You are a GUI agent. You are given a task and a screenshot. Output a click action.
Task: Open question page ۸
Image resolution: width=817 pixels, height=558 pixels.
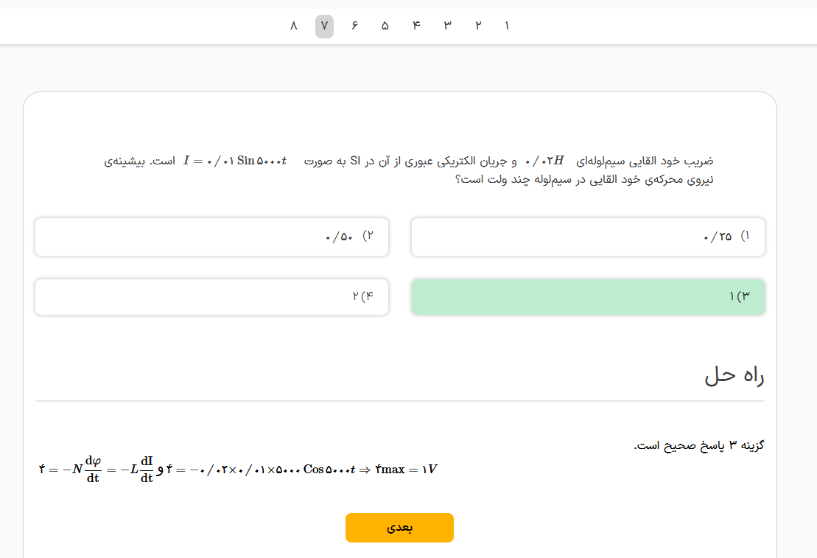(x=293, y=27)
